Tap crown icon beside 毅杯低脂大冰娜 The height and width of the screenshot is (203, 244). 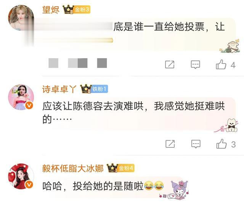[112, 168]
